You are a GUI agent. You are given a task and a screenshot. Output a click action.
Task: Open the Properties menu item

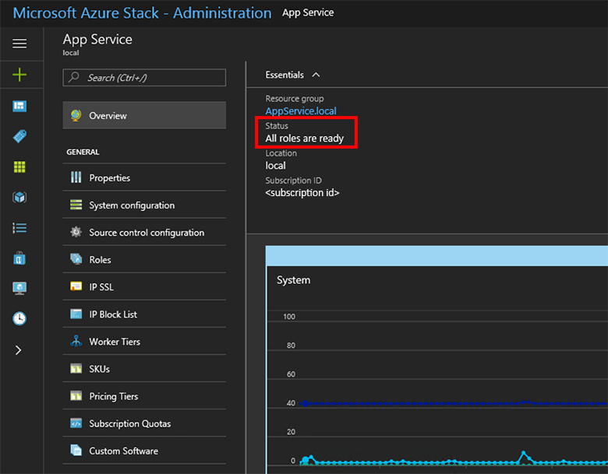click(109, 178)
